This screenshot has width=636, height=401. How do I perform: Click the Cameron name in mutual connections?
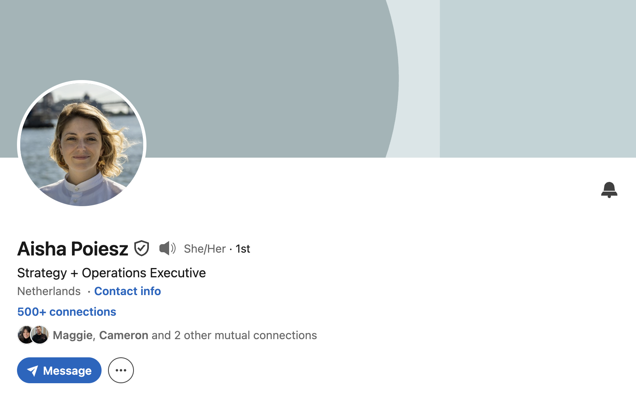(x=124, y=335)
